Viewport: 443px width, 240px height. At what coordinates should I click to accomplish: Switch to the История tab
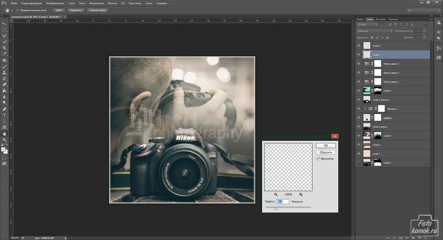[381, 19]
